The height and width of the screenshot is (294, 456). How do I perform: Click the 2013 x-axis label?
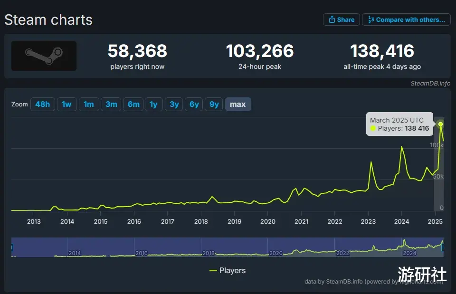34,221
